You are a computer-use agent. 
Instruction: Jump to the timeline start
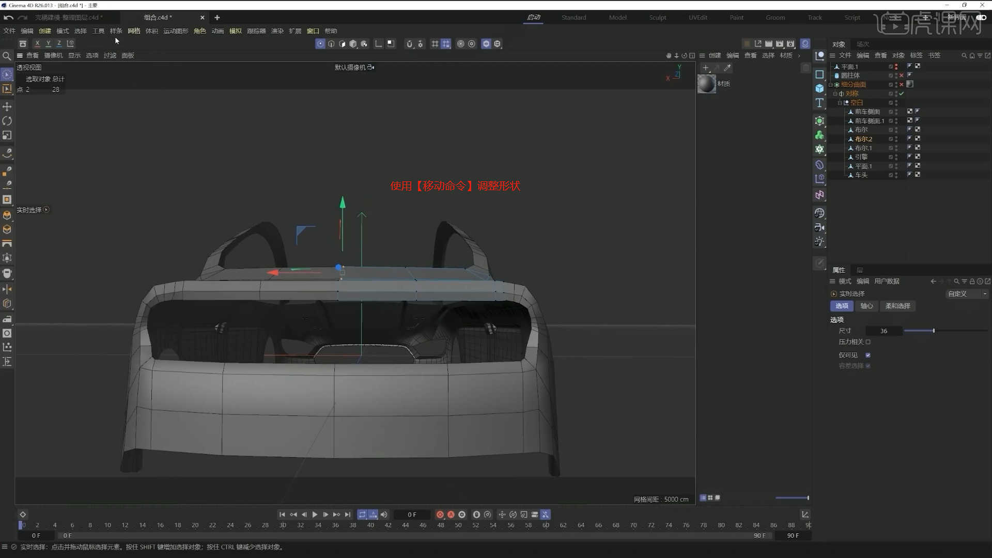[282, 515]
